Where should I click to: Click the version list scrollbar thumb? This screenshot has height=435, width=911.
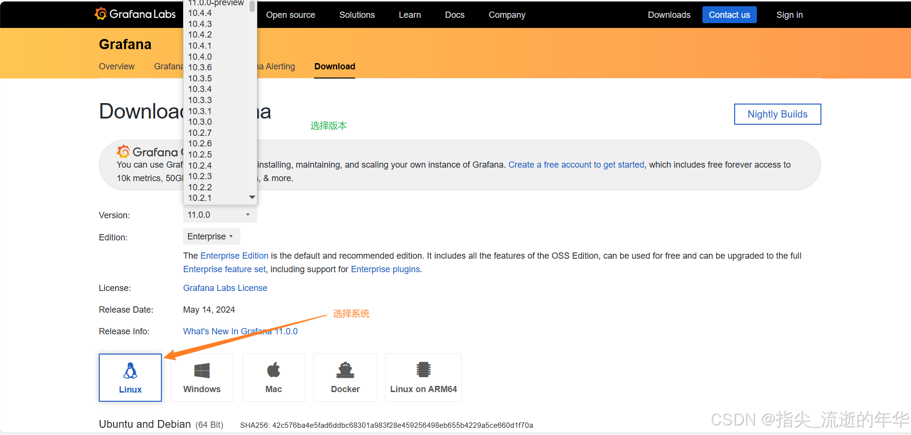[252, 6]
